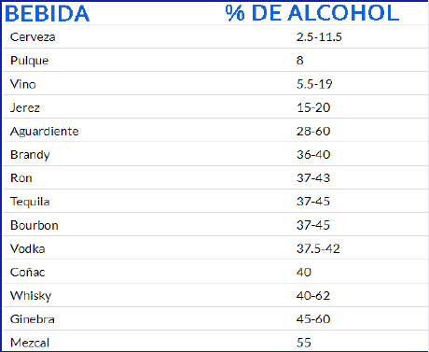The width and height of the screenshot is (429, 352).
Task: Select the Pulque row label
Action: (x=30, y=61)
